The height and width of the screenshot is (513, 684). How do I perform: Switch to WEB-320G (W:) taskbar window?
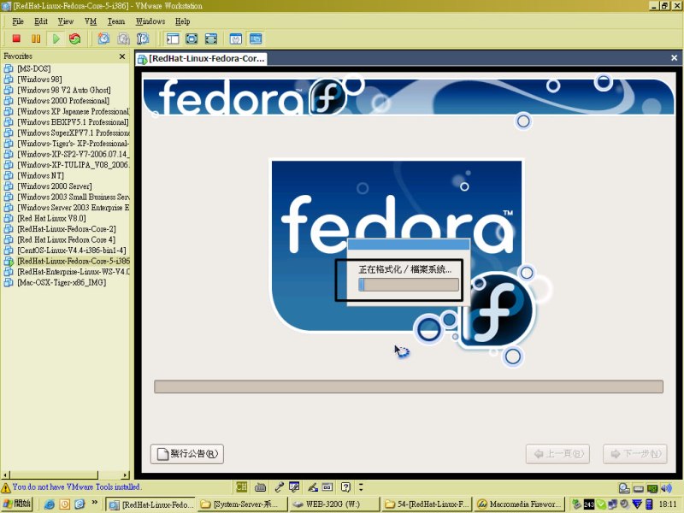334,504
